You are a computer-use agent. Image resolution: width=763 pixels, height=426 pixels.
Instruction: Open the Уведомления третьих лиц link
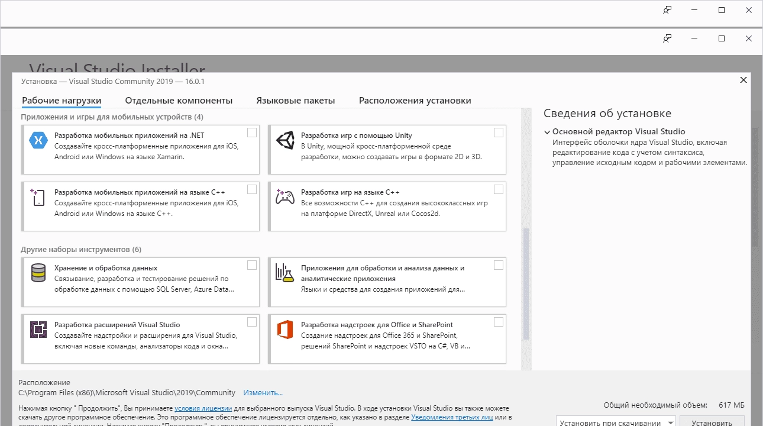[452, 417]
